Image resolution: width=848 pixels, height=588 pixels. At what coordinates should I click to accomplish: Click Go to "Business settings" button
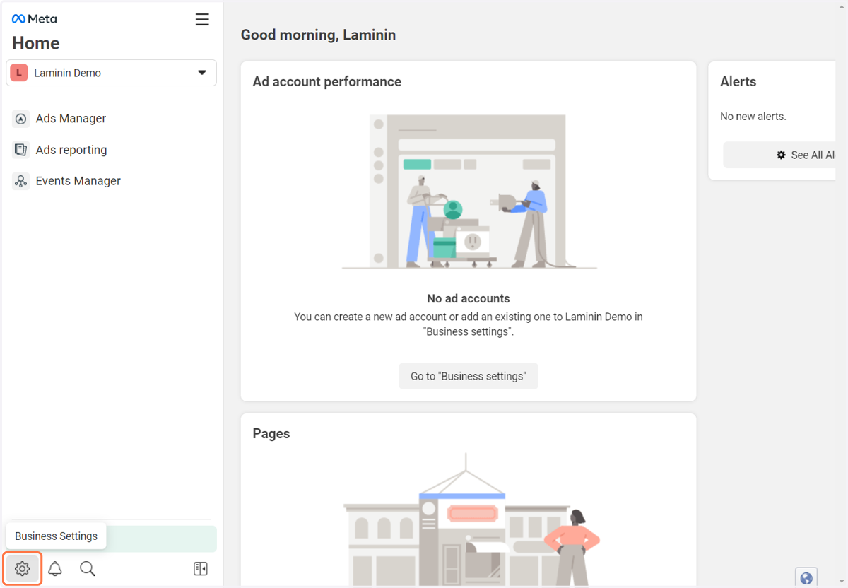[469, 376]
